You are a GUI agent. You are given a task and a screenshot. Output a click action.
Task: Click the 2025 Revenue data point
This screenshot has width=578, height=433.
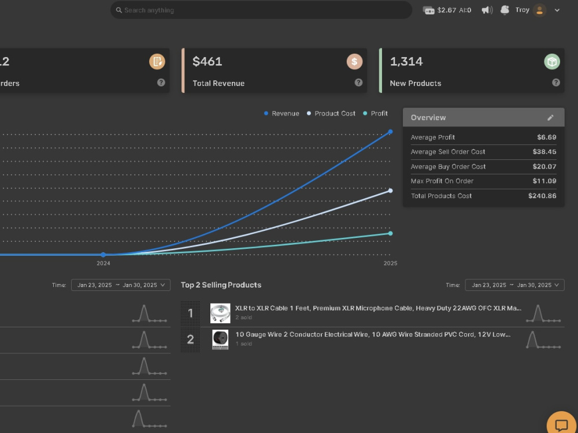coord(390,132)
